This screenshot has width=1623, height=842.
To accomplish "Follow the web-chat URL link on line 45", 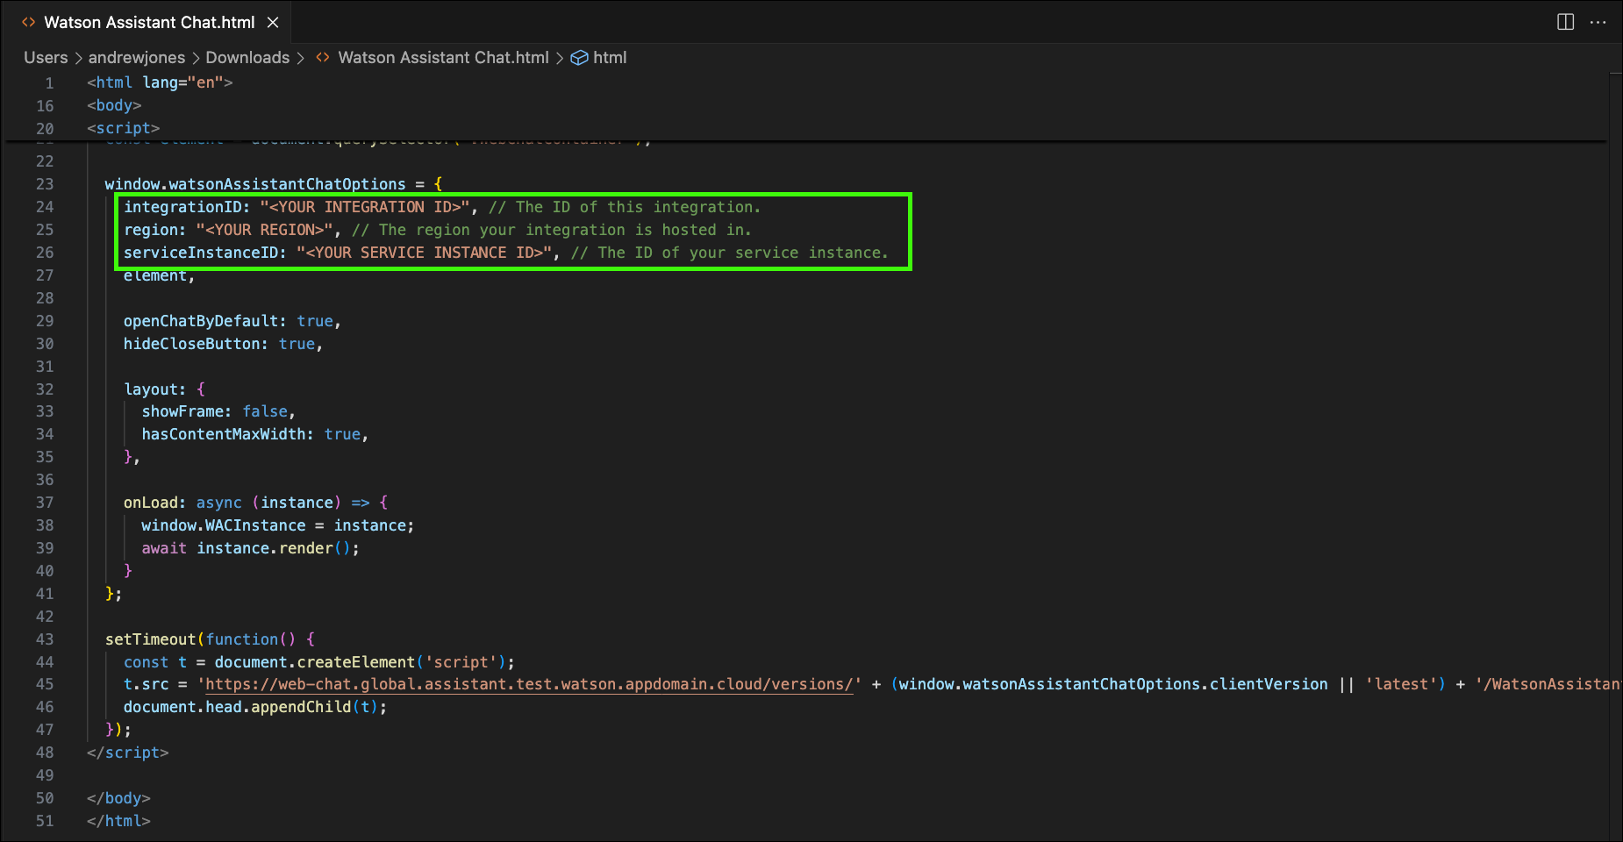I will (x=526, y=684).
